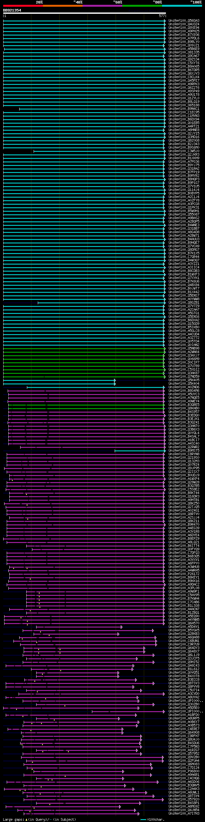205x822 pixels.
Task: Select hit UniRef100_B8LQ19
Action: point(184,102)
